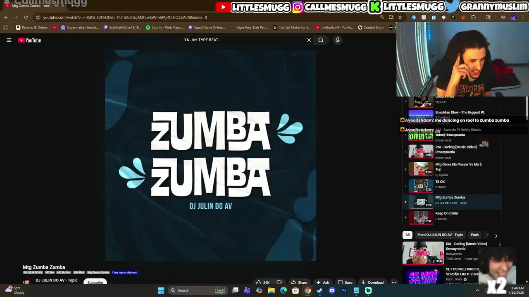Screen dimensions: 529x297
Task: Click the Mtg Zumba Zumba tag chip
Action: click(x=98, y=273)
